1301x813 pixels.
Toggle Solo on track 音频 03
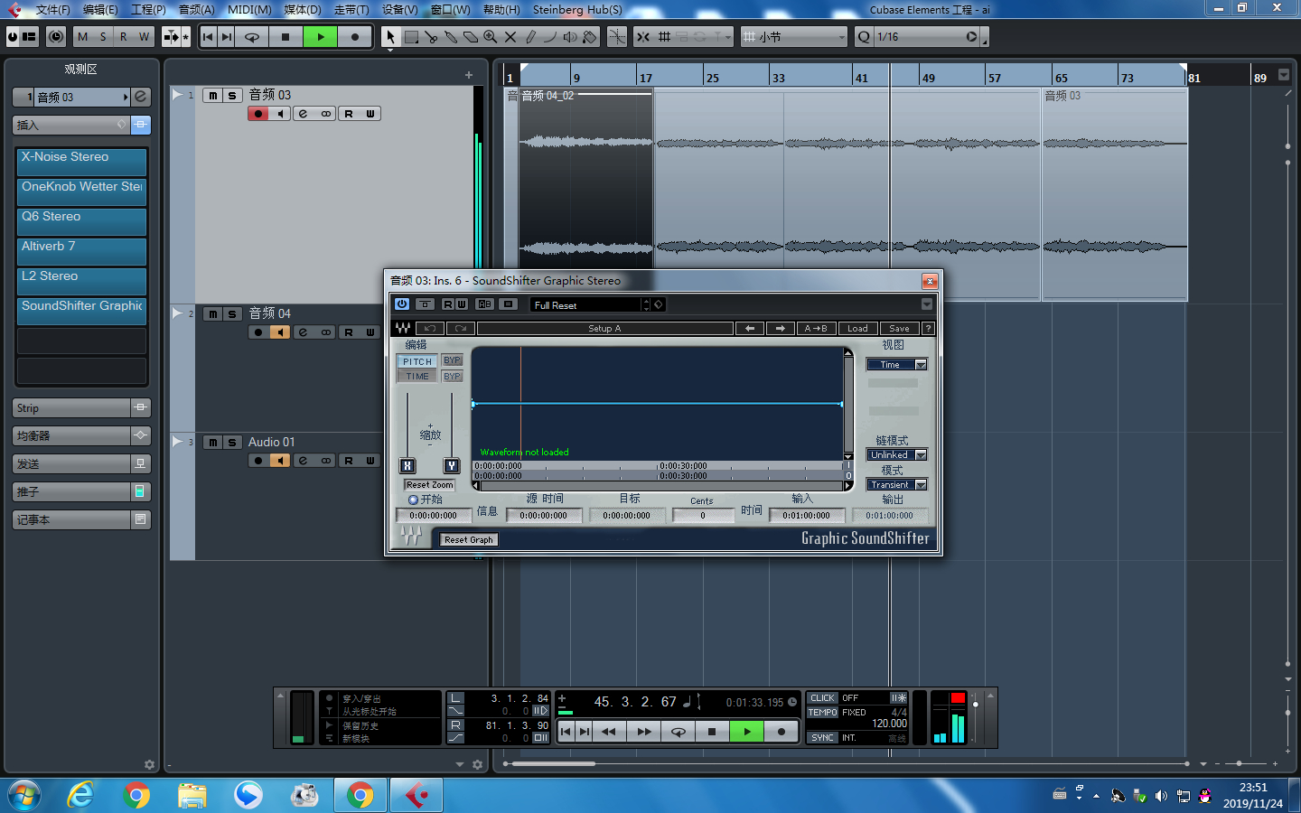click(x=232, y=95)
